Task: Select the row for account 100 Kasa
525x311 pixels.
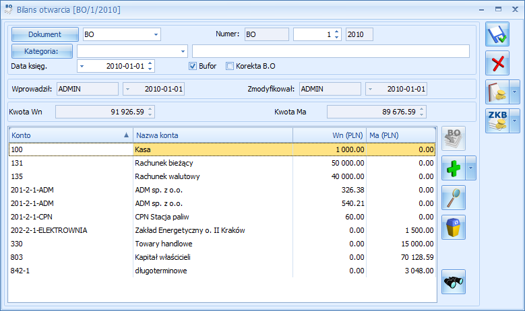Action: pyautogui.click(x=222, y=149)
